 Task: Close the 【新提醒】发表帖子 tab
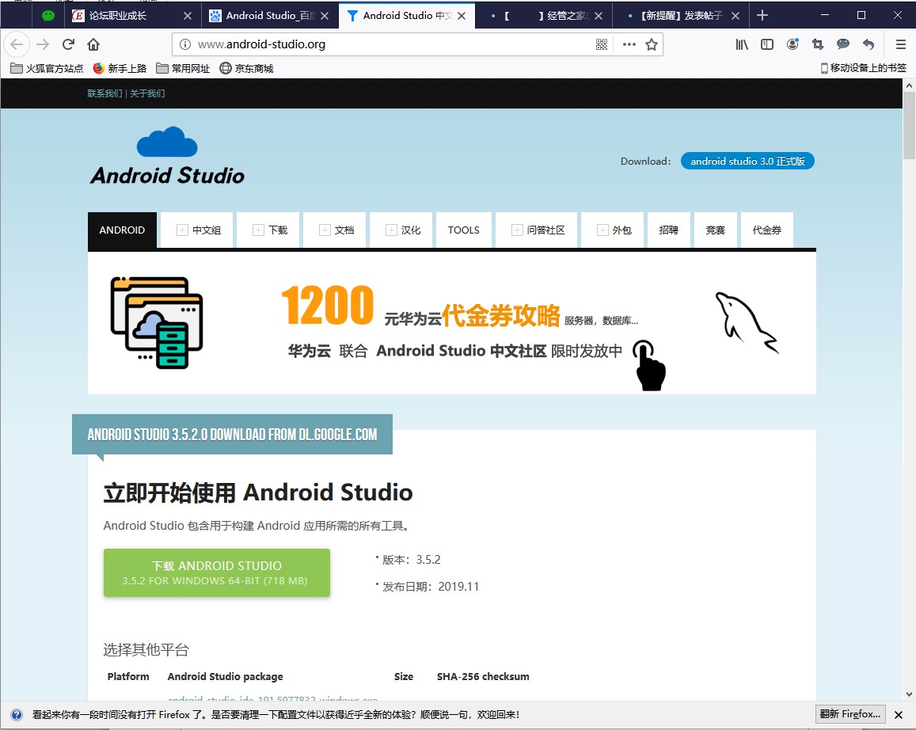[x=735, y=16]
